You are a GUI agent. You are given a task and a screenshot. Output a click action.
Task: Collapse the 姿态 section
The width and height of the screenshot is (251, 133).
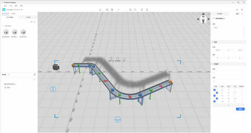[x=213, y=42]
